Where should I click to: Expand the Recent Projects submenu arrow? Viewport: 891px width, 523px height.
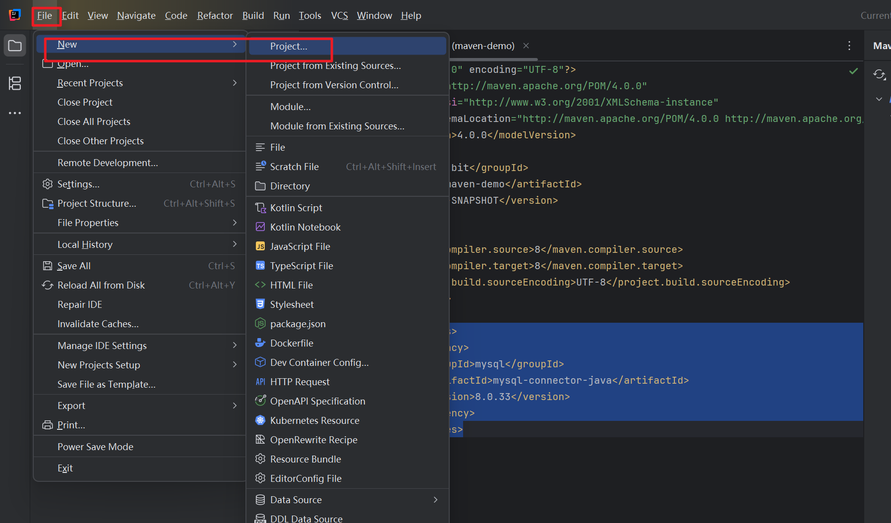point(235,83)
